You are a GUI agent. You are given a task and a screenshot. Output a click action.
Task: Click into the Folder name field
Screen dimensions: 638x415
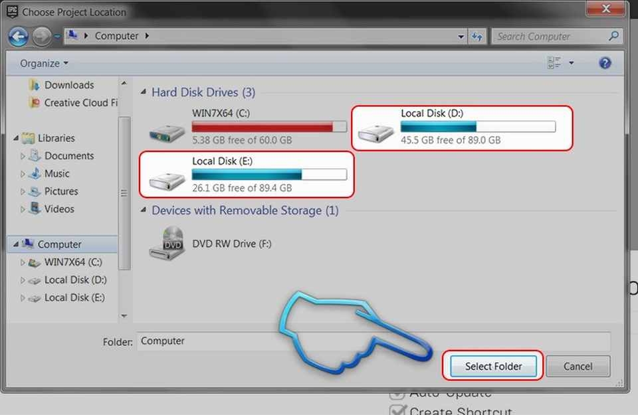point(373,341)
